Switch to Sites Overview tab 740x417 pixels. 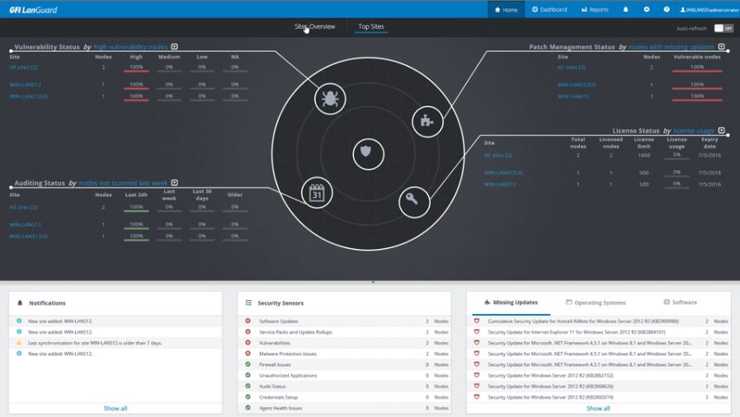tap(315, 26)
